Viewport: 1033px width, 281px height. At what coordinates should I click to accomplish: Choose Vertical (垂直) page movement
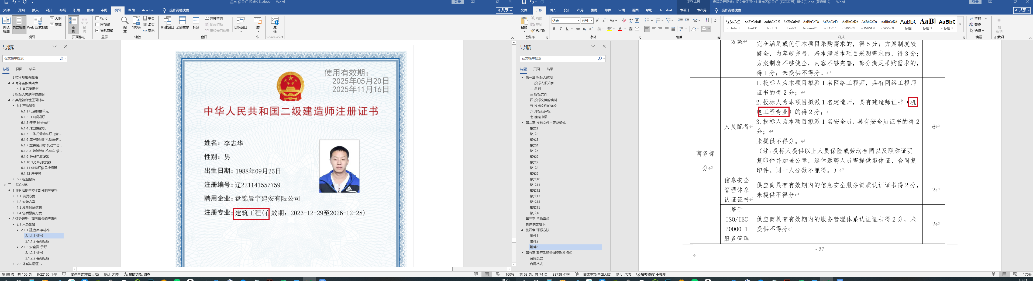point(73,24)
